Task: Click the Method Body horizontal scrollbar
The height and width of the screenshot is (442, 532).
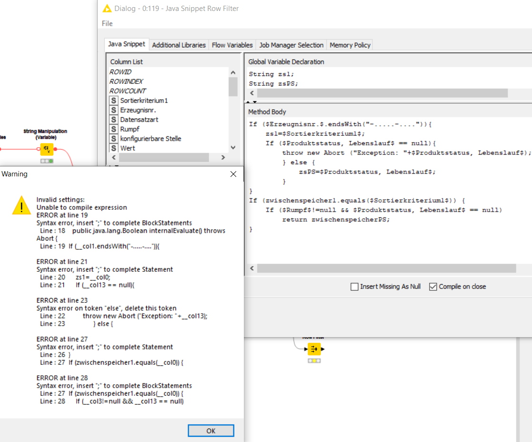Action: [386, 268]
